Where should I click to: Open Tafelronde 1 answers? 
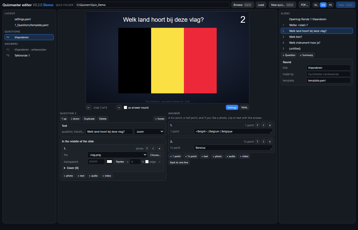pos(29,55)
